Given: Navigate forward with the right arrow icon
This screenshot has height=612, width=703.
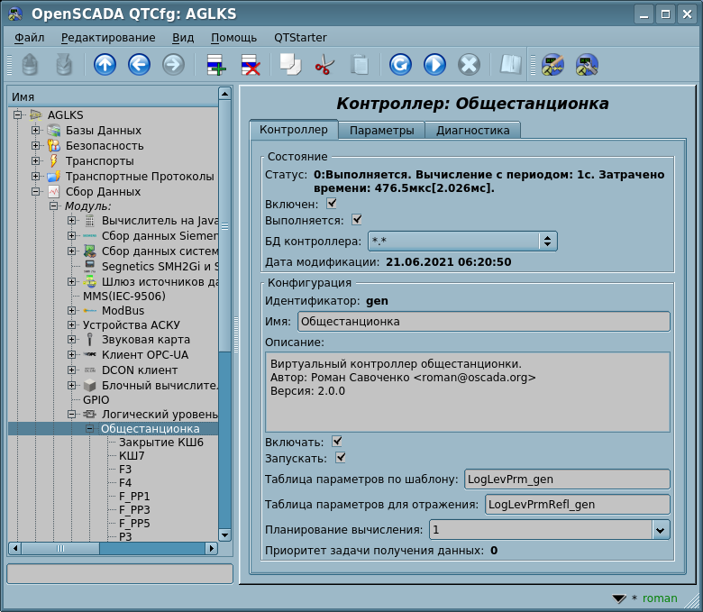Looking at the screenshot, I should point(174,65).
